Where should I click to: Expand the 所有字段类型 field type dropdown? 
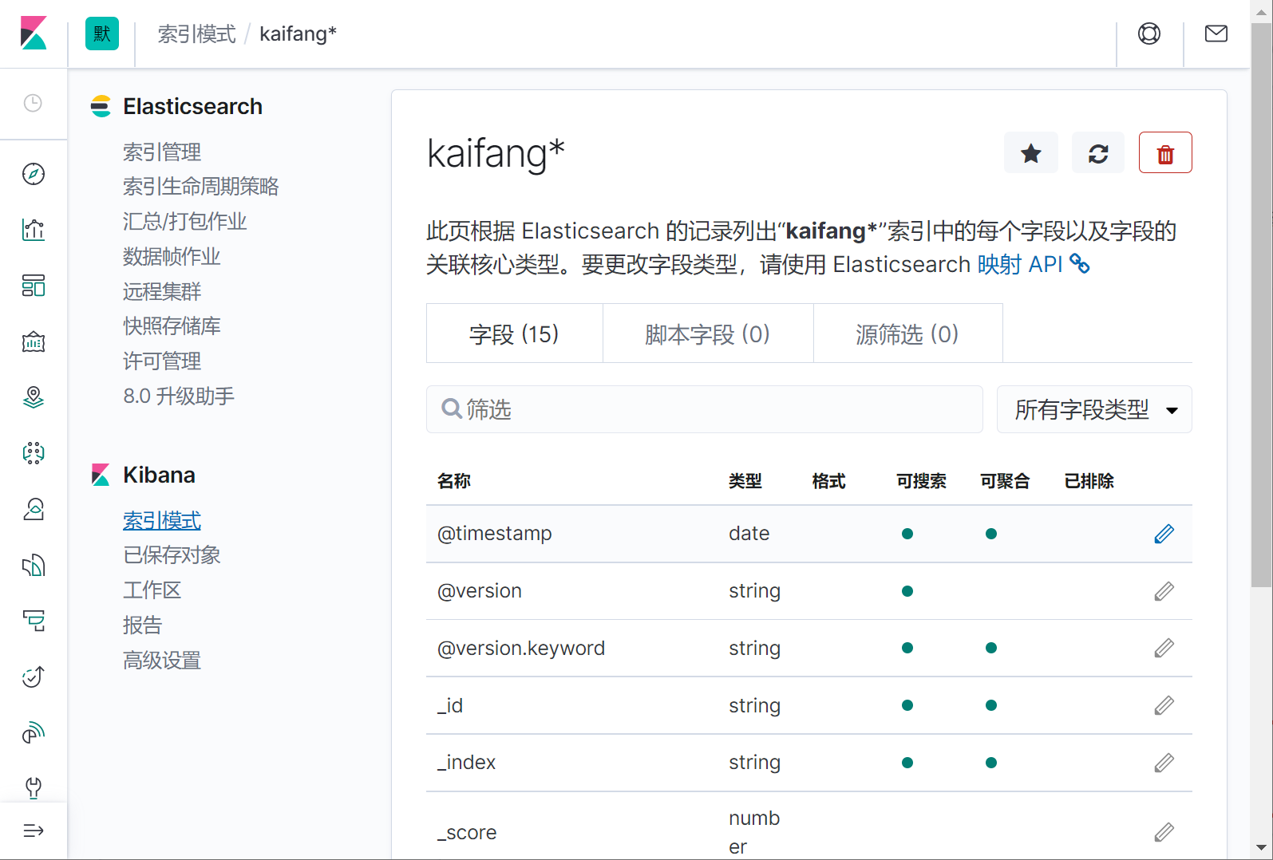pos(1093,410)
